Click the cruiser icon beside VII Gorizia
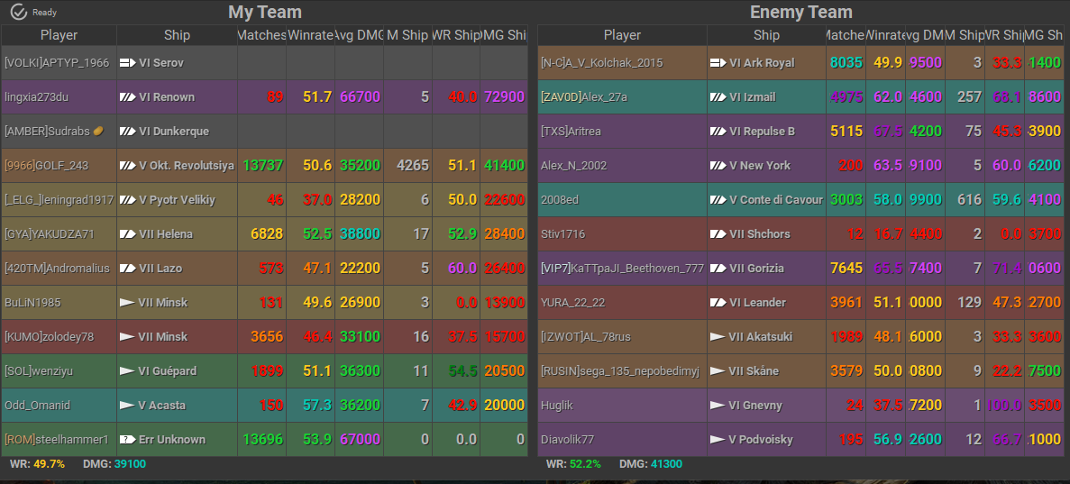This screenshot has width=1070, height=484. click(718, 269)
